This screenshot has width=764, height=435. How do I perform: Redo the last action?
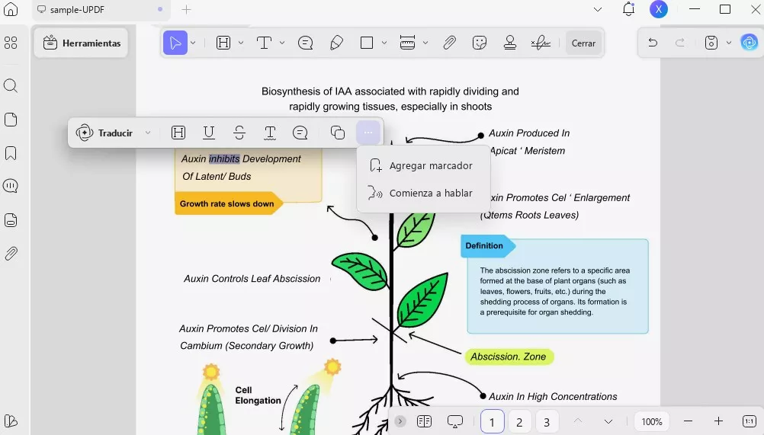click(x=679, y=43)
